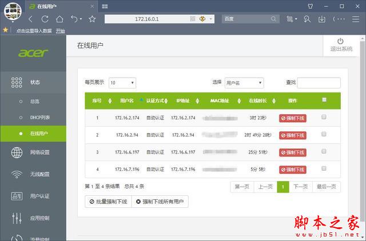Check the box for user 172.16.2.94
The width and height of the screenshot is (366, 241).
[x=324, y=134]
